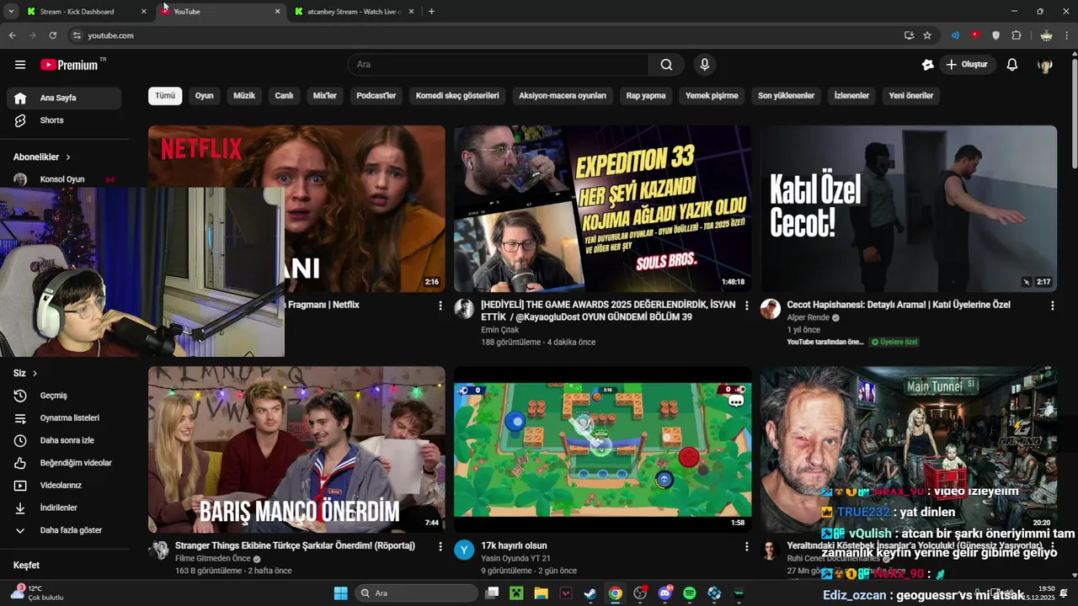Click the star-shaped icon beside Oluştur
The height and width of the screenshot is (606, 1078).
(927, 65)
